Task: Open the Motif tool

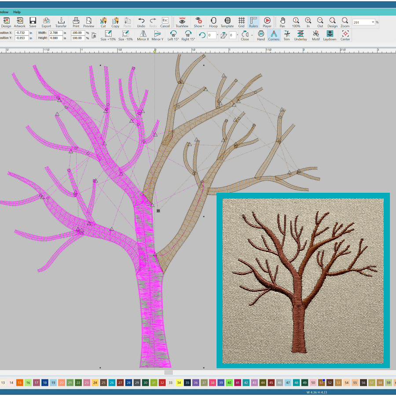Action: coord(316,36)
